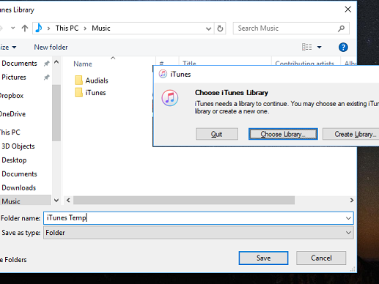Click the search magnifier icon

[341, 28]
